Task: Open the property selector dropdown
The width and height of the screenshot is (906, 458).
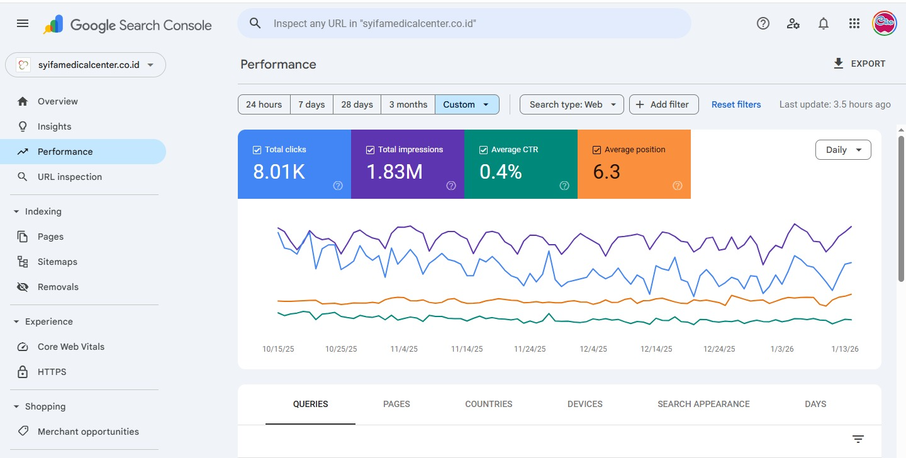Action: point(85,64)
